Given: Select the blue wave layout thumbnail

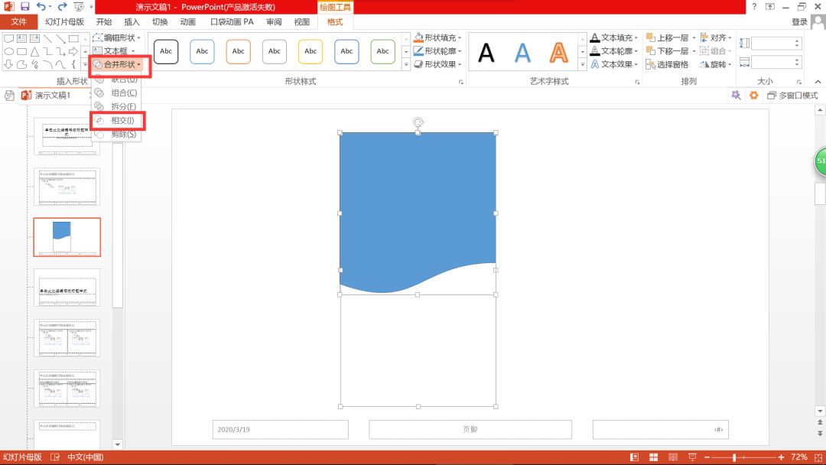Looking at the screenshot, I should tap(67, 237).
